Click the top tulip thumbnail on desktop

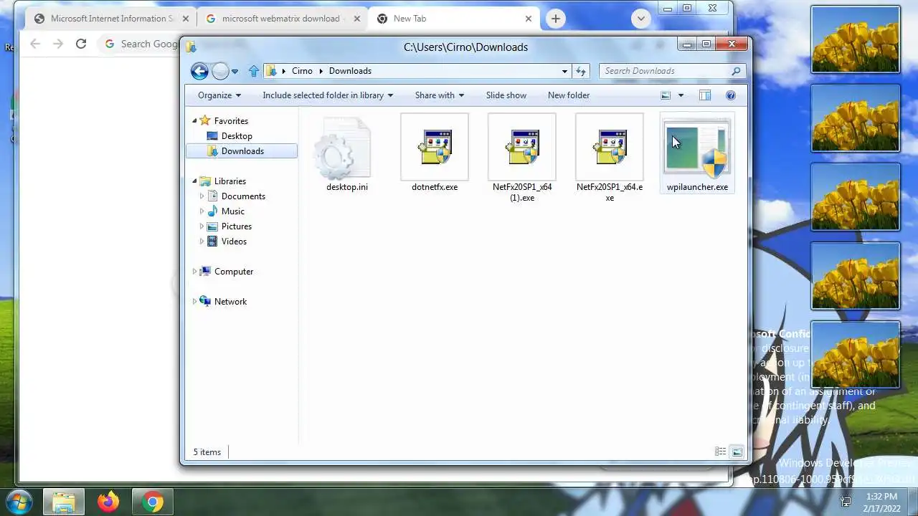(x=855, y=39)
